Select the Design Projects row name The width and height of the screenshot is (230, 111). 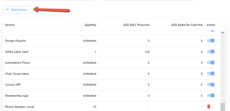click(15, 41)
